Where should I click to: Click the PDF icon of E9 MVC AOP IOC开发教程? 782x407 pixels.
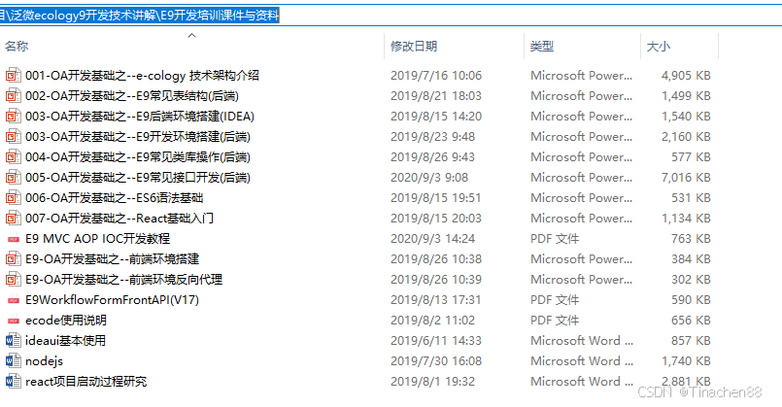click(13, 238)
